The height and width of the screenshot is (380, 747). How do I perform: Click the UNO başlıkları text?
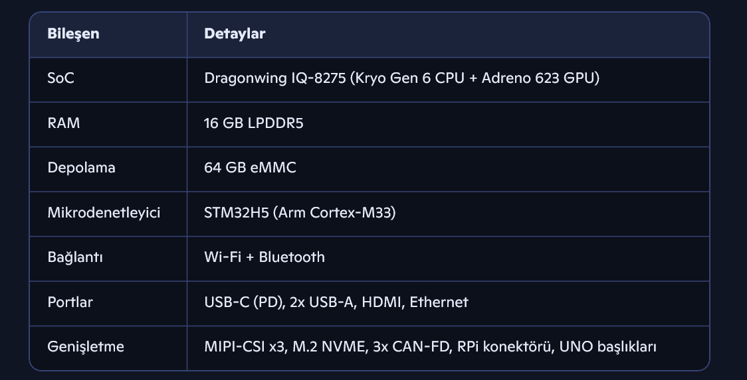(607, 347)
